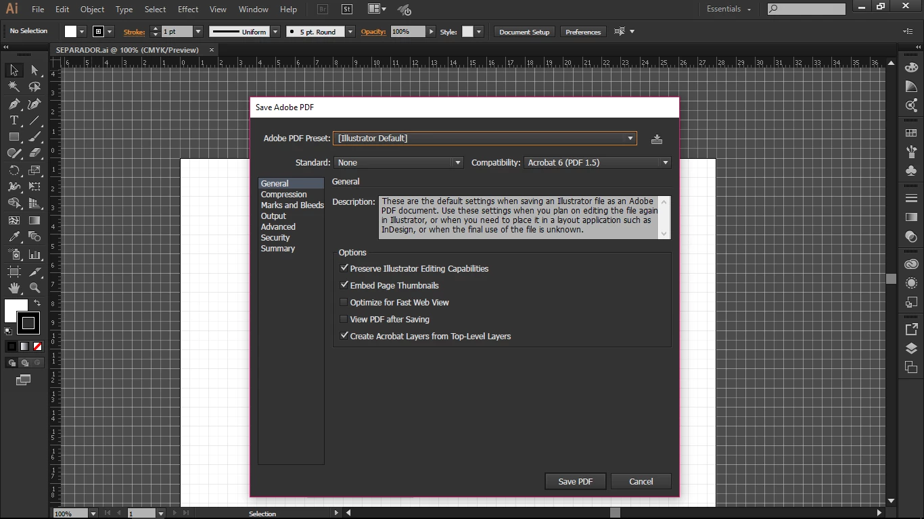Select the Hand tool
This screenshot has width=924, height=519.
point(14,288)
